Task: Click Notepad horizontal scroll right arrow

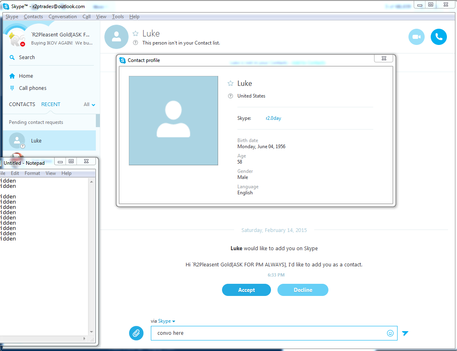Action: point(85,339)
